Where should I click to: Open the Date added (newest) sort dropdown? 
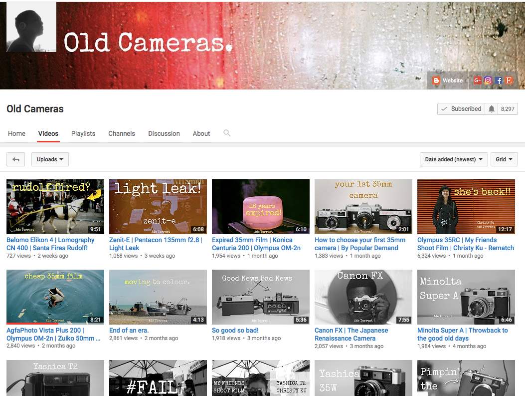pos(454,159)
